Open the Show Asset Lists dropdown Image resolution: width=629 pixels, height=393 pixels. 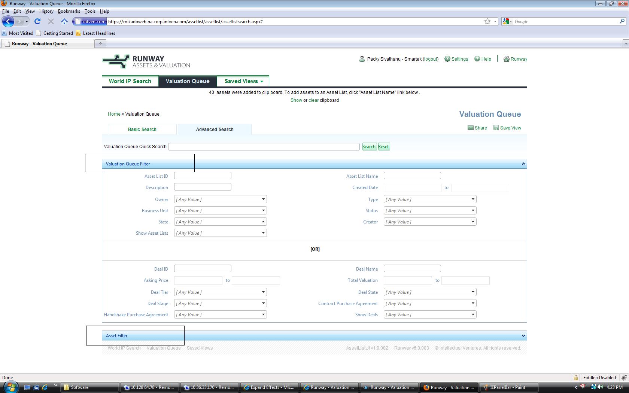(x=221, y=233)
